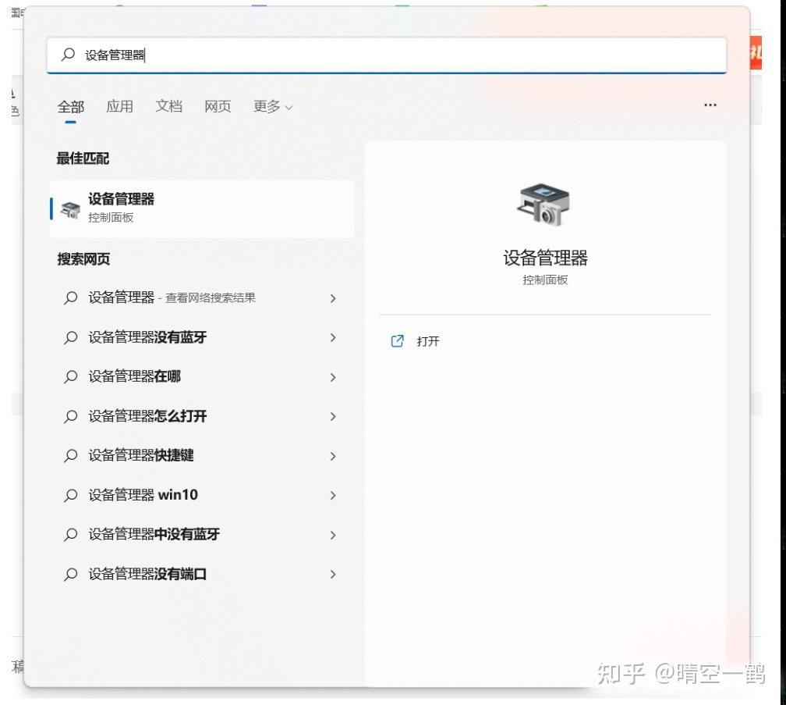Screen dimensions: 786x705
Task: Click search icon beside 设备管理器快捷键
Action: click(x=71, y=456)
